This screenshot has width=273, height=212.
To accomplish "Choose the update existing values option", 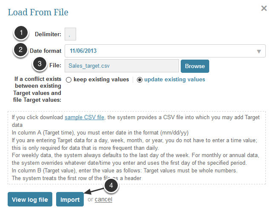I will 140,80.
